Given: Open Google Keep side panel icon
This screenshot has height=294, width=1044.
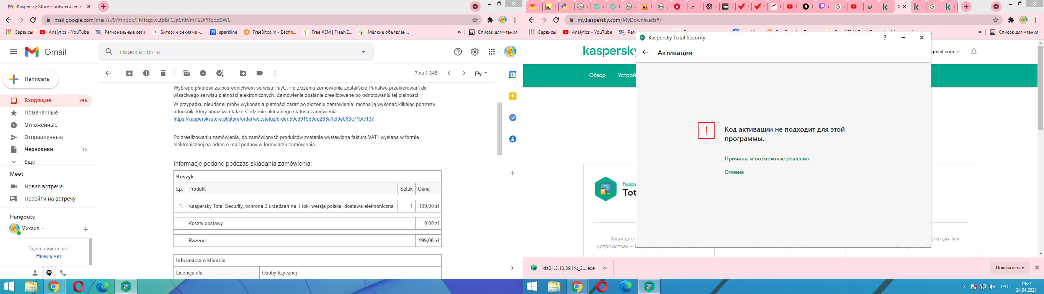Looking at the screenshot, I should tap(513, 96).
